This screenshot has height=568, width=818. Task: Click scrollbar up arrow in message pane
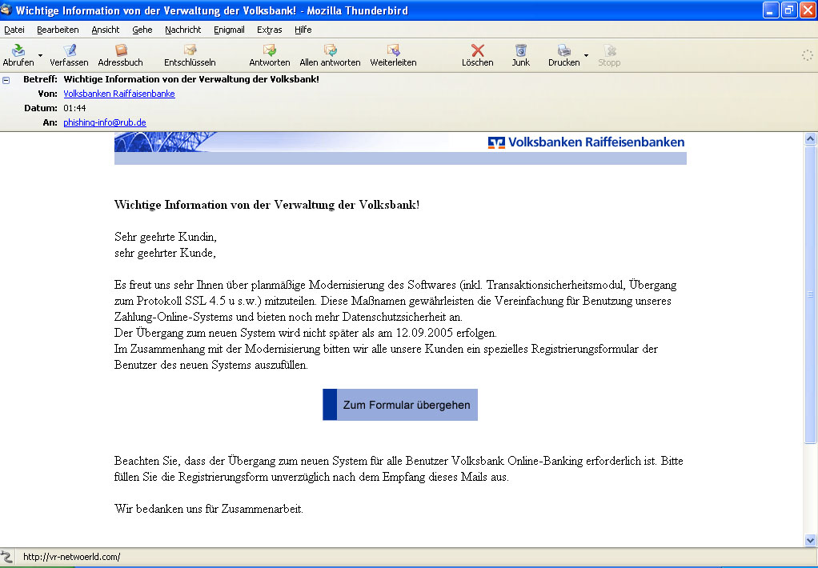tap(810, 138)
